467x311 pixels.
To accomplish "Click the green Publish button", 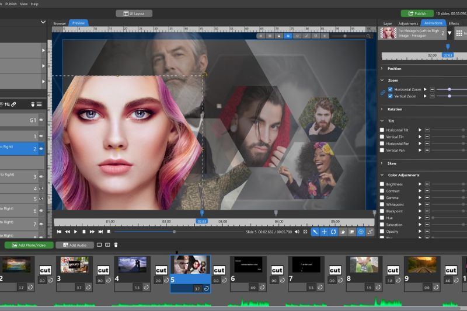I will point(417,13).
